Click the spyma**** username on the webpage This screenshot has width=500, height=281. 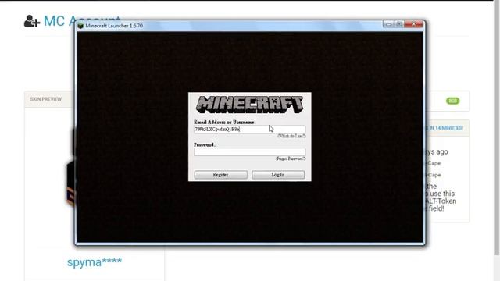click(x=95, y=262)
